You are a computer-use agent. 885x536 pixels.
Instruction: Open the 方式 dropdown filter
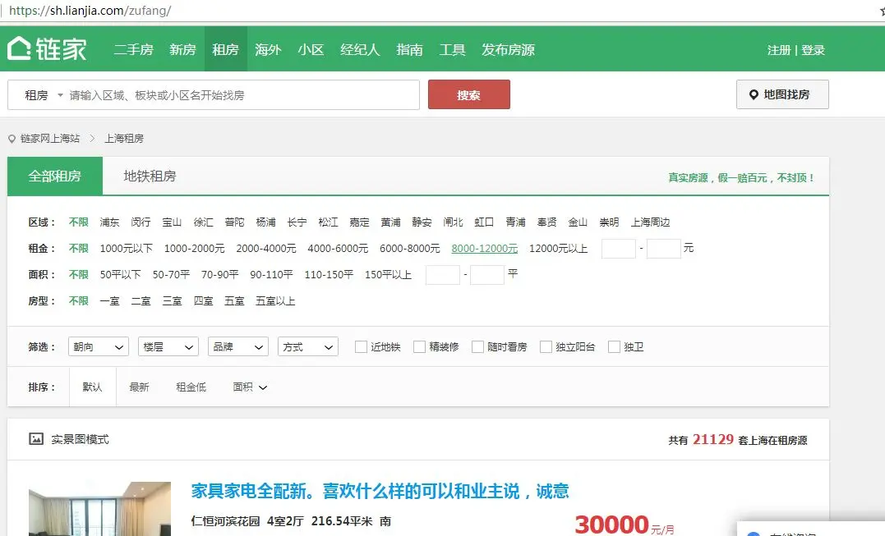click(x=308, y=346)
